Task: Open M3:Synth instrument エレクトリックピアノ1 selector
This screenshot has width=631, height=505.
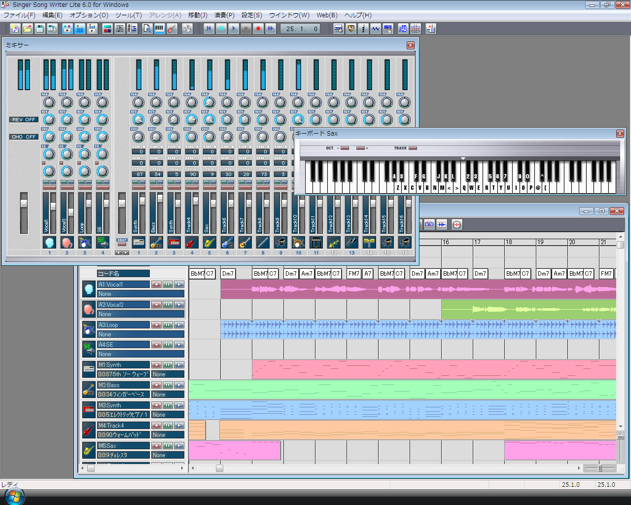Action: [123, 415]
